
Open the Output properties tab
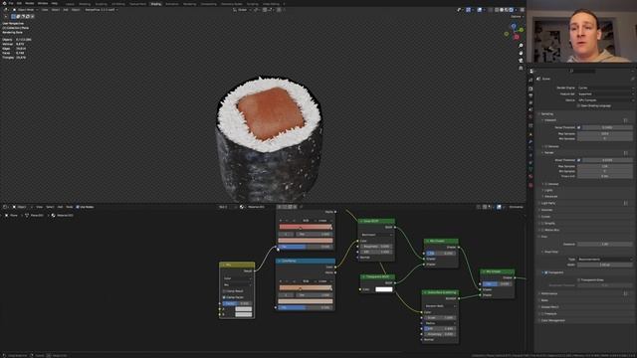pyautogui.click(x=531, y=95)
